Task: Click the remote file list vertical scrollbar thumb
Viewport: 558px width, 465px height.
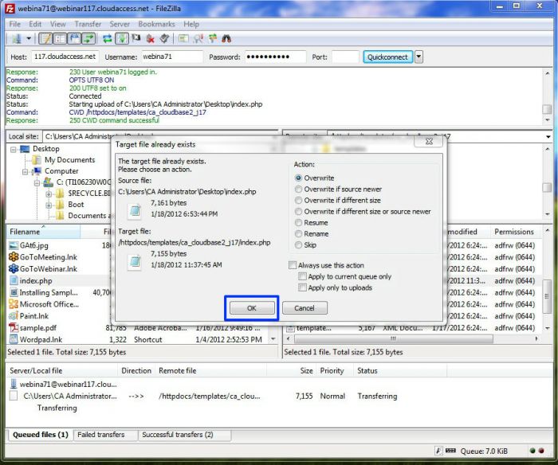Action: point(547,295)
